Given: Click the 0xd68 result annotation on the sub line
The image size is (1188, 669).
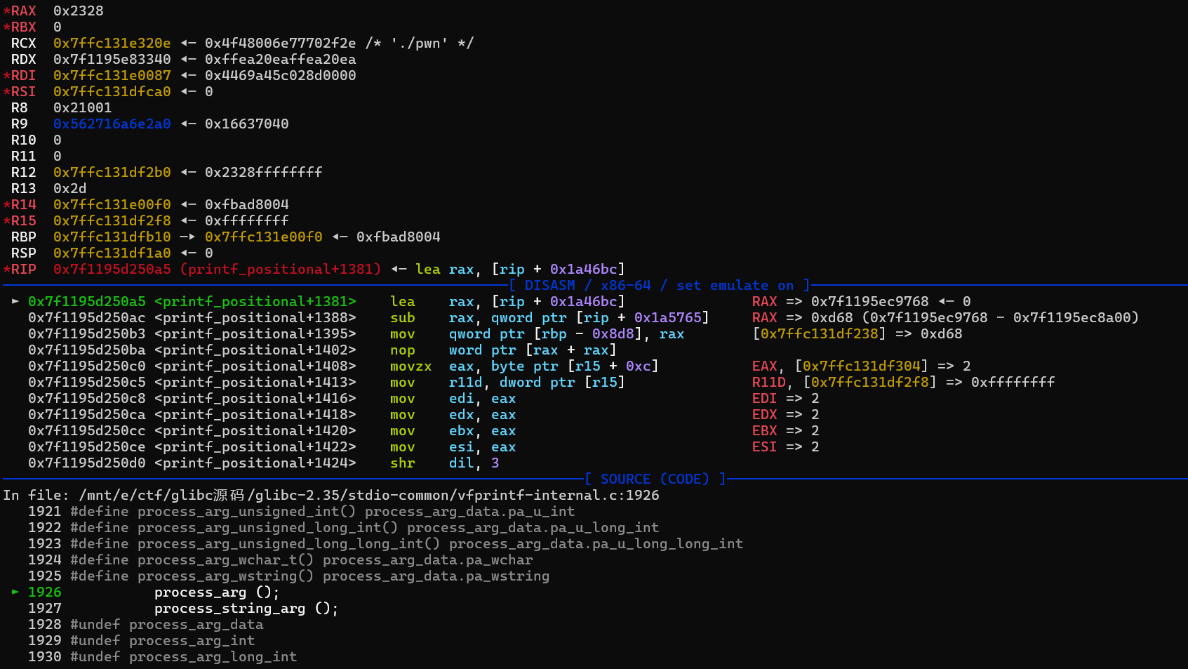Looking at the screenshot, I should click(x=832, y=318).
